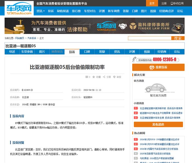Select 缺陷报道 in the top navigation

(x=63, y=11)
